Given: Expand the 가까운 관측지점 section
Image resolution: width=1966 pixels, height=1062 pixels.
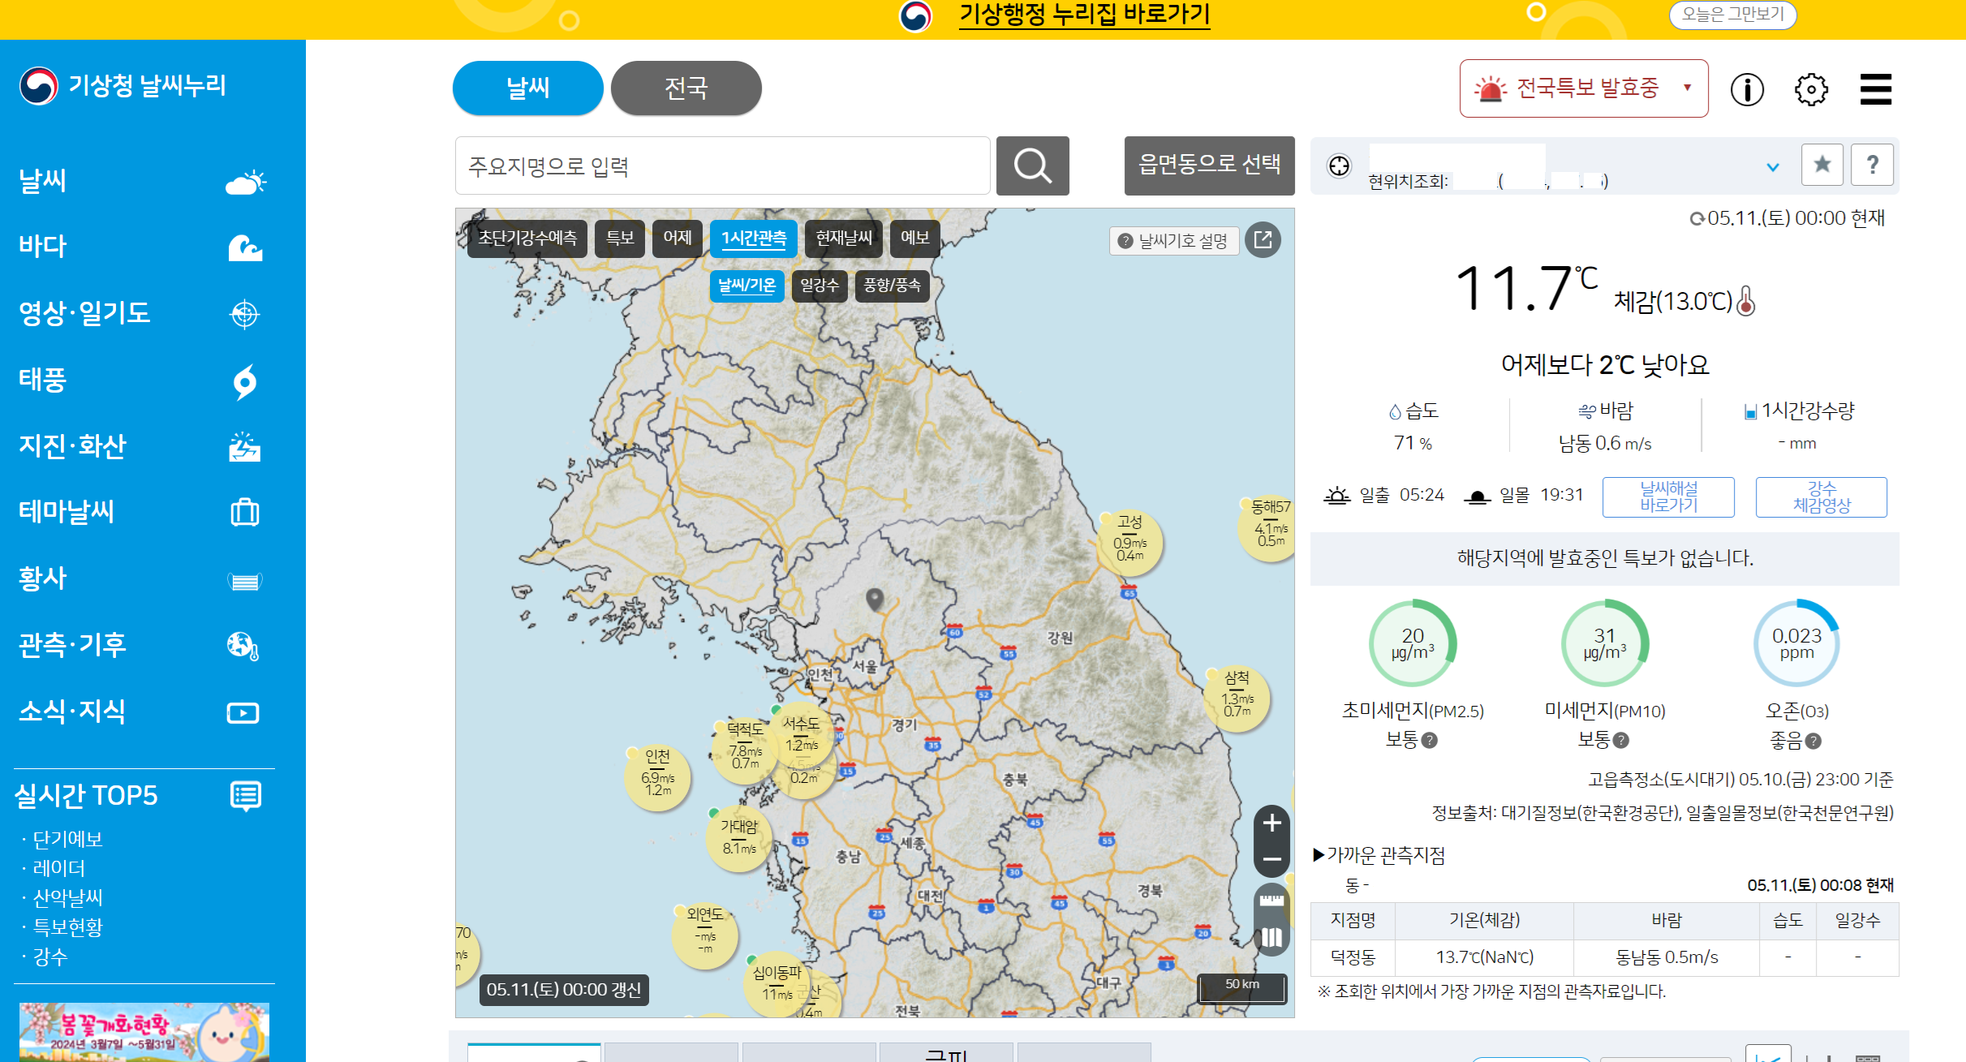Looking at the screenshot, I should (x=1379, y=855).
